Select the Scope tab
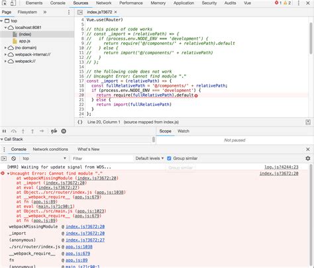 tap(165, 131)
